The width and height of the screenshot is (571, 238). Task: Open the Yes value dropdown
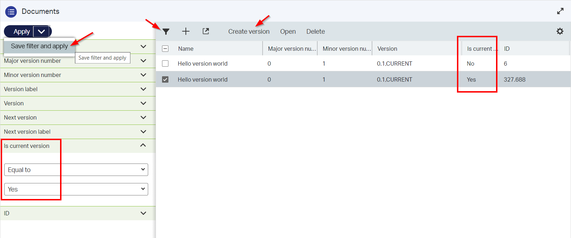click(x=76, y=189)
